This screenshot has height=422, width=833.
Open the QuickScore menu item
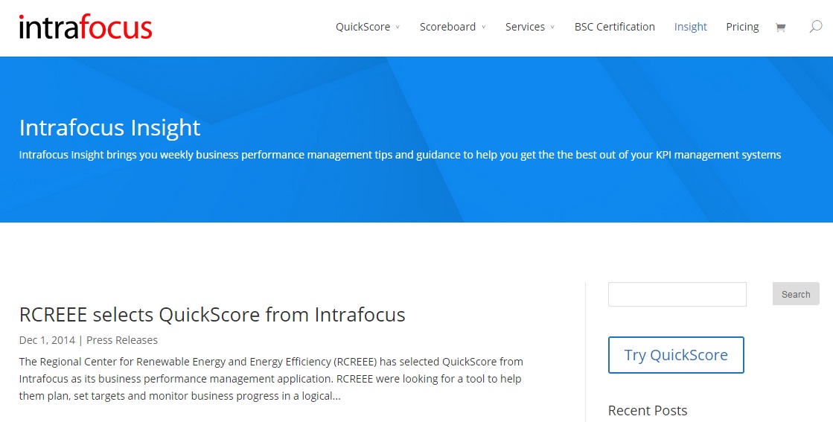click(x=363, y=27)
